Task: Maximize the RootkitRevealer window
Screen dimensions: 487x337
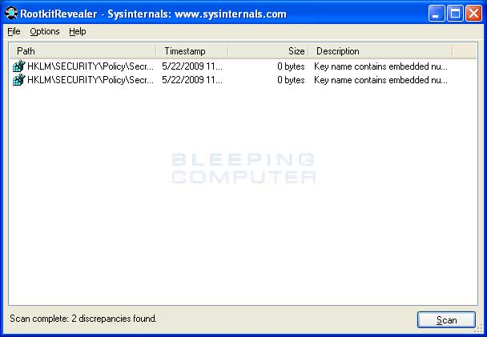Action: click(454, 14)
